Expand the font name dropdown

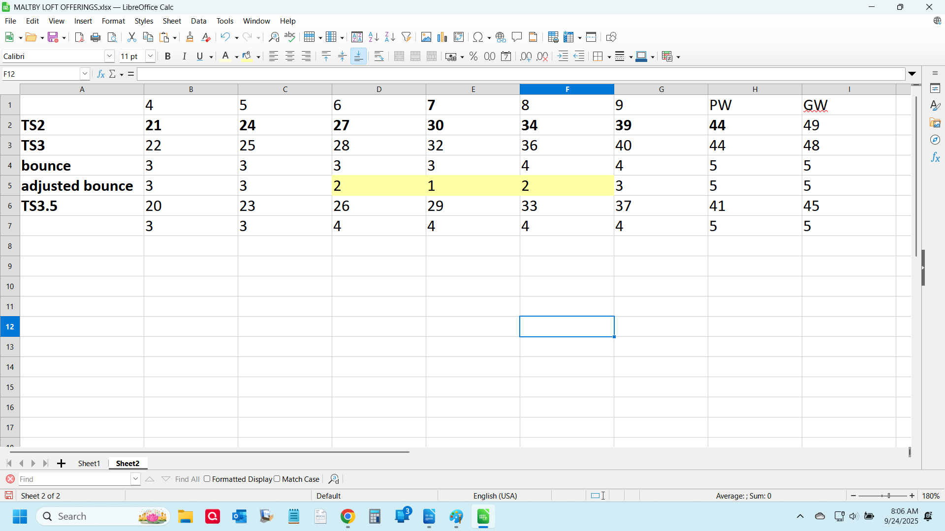click(x=109, y=57)
